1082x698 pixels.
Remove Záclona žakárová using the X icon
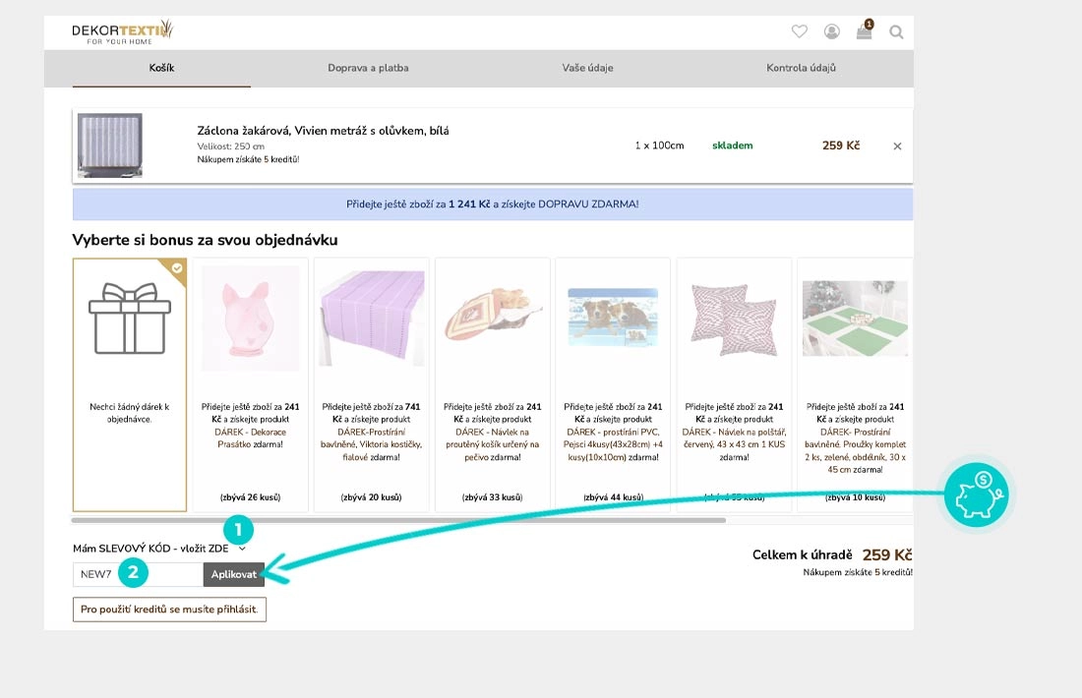coord(896,145)
